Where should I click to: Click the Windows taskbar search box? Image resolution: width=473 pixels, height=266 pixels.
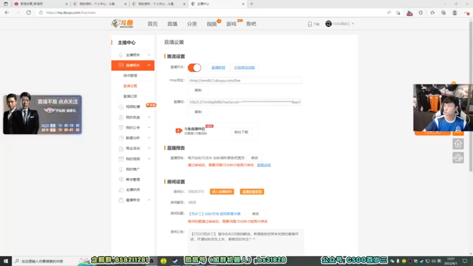click(46, 261)
